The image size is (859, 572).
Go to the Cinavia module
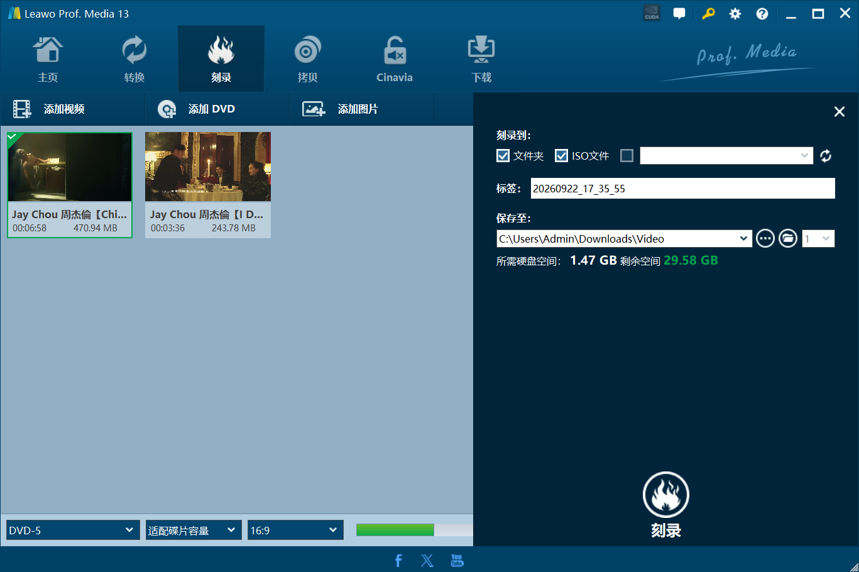395,60
